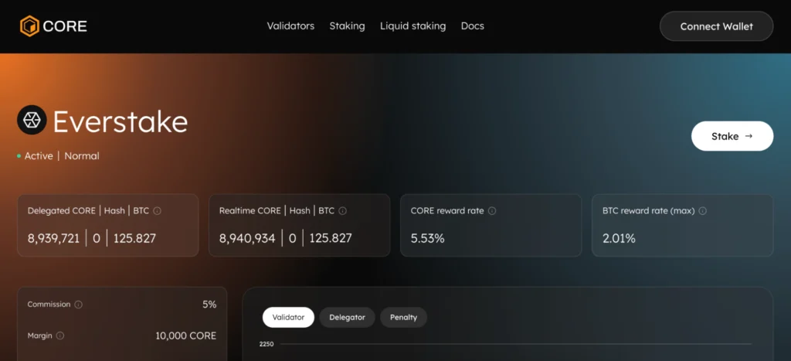The image size is (791, 361).
Task: Switch to the Delegator tab
Action: (x=347, y=317)
